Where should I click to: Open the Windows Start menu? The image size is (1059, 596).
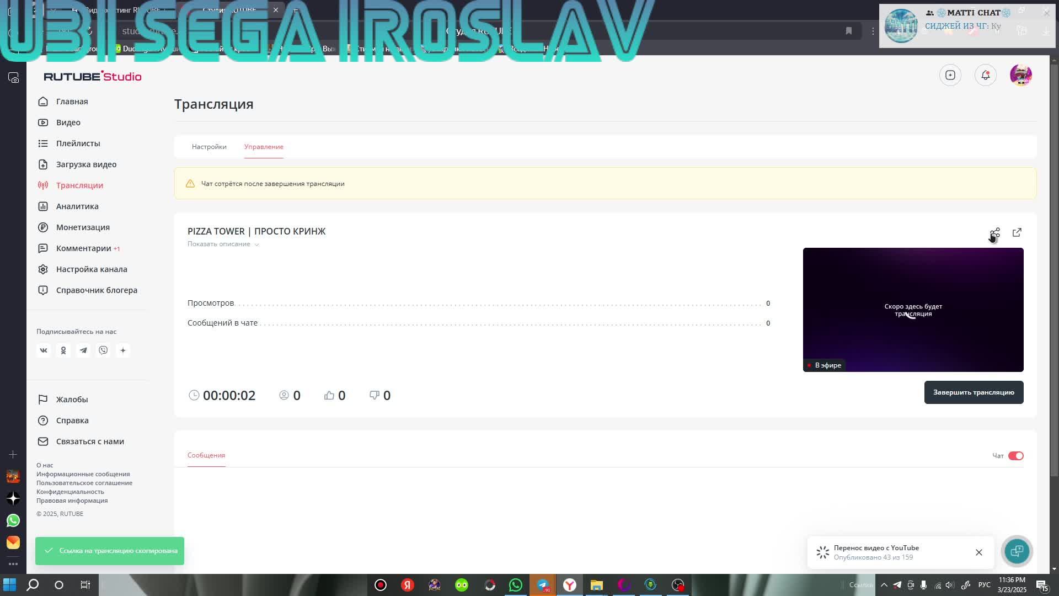pos(9,585)
